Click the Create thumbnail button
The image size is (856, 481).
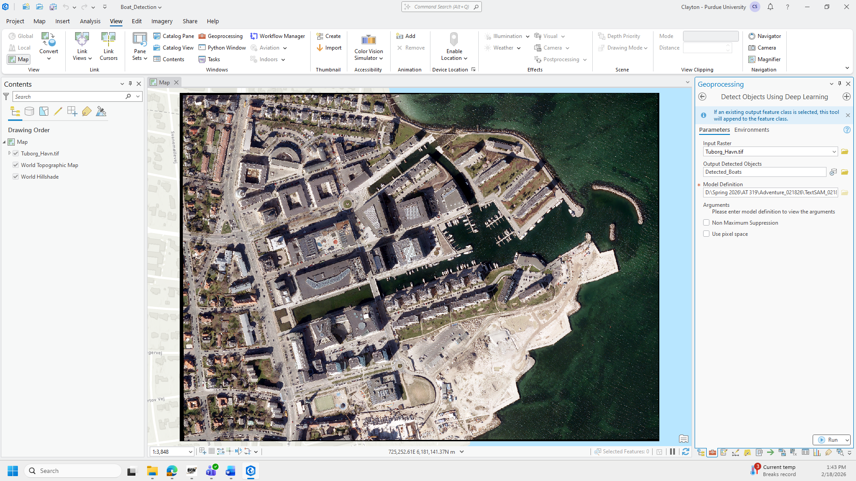click(x=329, y=36)
